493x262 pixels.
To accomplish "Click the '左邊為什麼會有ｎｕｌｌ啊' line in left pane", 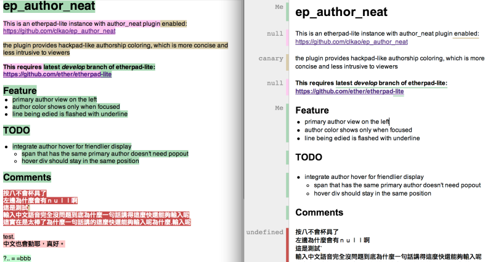I will click(x=40, y=200).
